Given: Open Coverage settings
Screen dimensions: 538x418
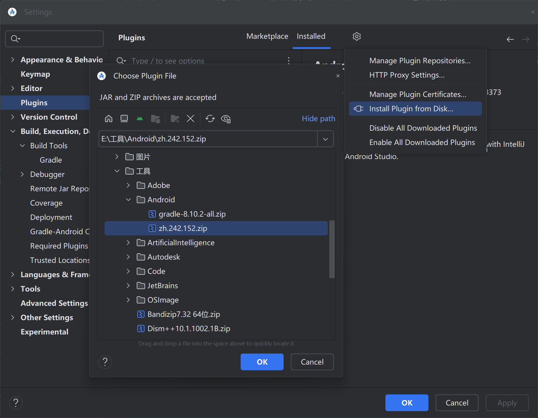Looking at the screenshot, I should coord(46,203).
